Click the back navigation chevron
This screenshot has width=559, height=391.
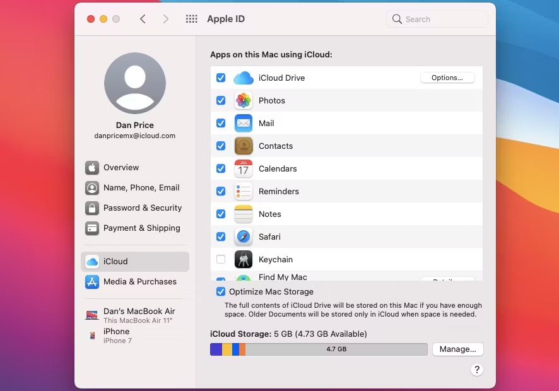tap(143, 19)
